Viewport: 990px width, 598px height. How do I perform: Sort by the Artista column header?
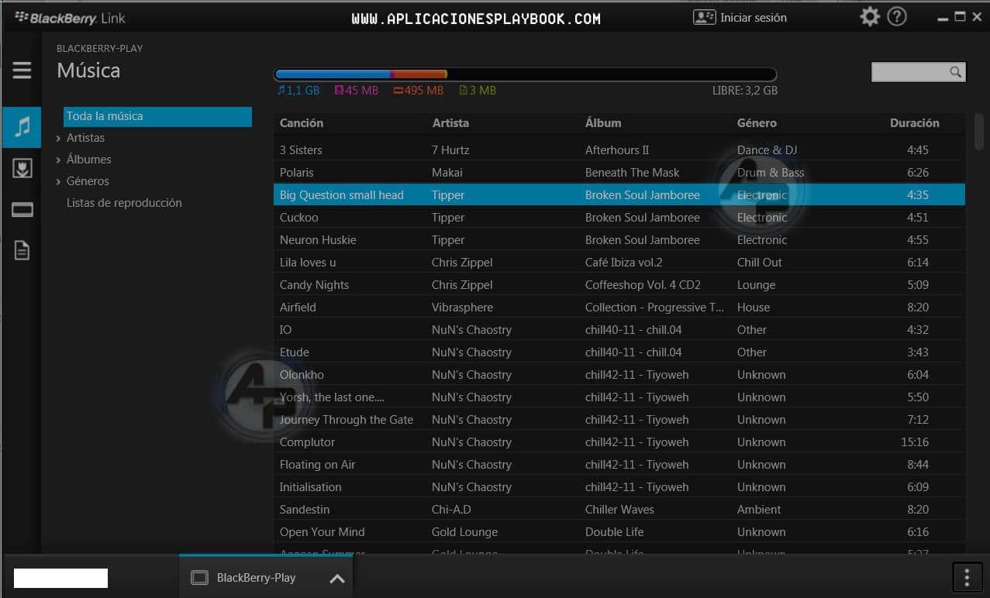click(450, 123)
